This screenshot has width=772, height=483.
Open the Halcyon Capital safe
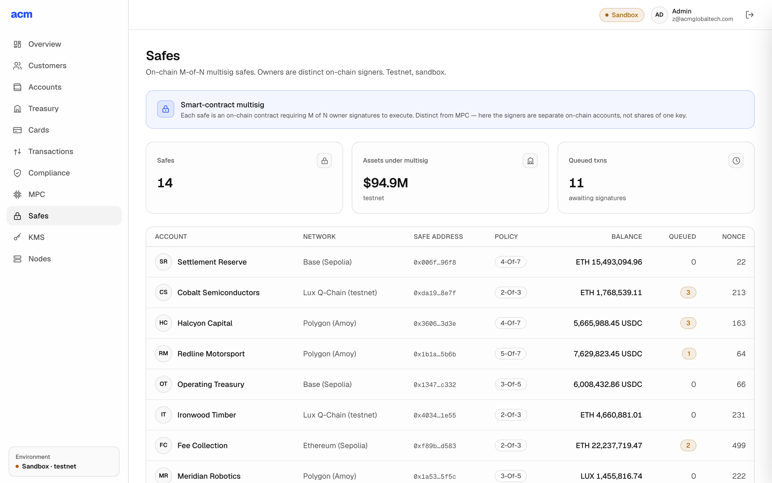click(x=450, y=323)
